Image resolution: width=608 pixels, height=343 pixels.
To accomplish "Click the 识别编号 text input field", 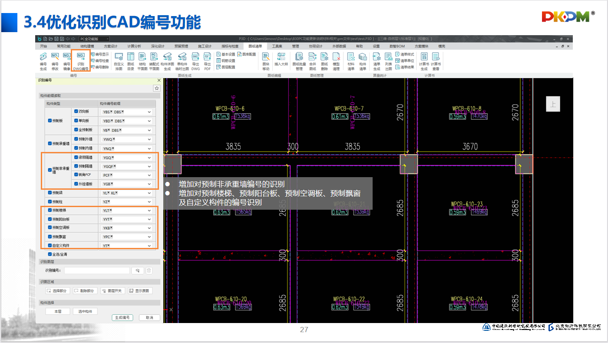I will coord(97,270).
